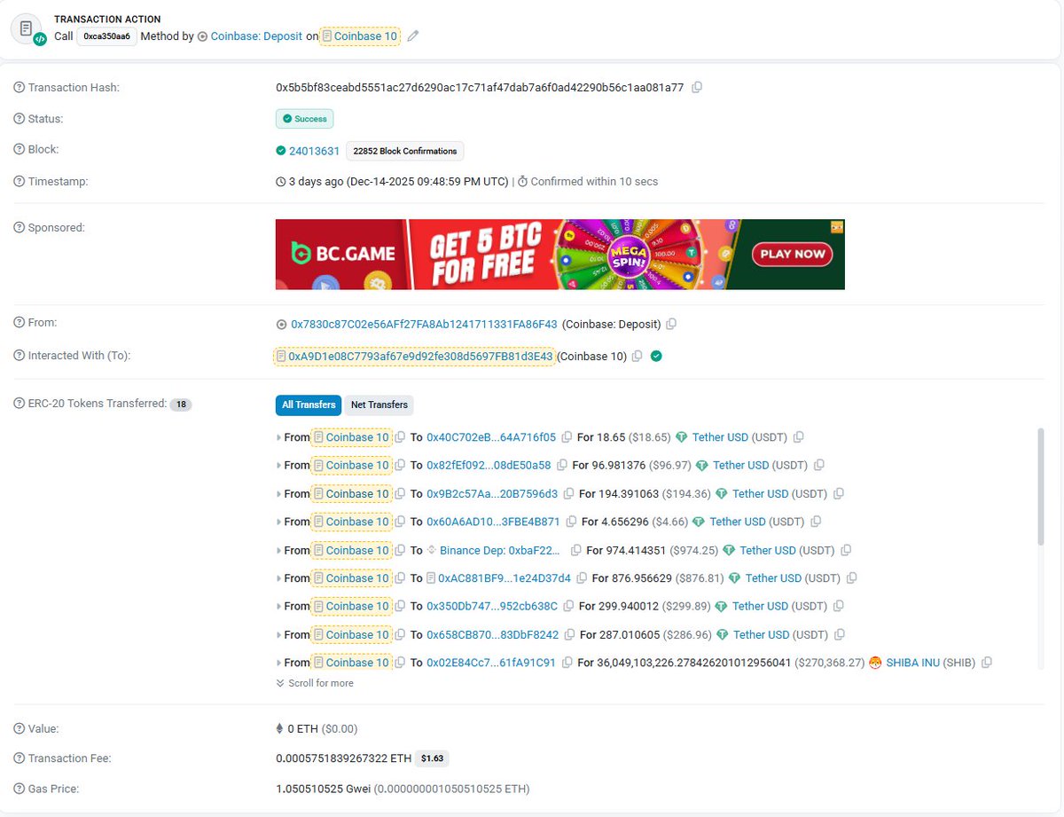
Task: Expand transfer row to 0xAC881BF9...1e24D37d4
Action: [x=279, y=578]
